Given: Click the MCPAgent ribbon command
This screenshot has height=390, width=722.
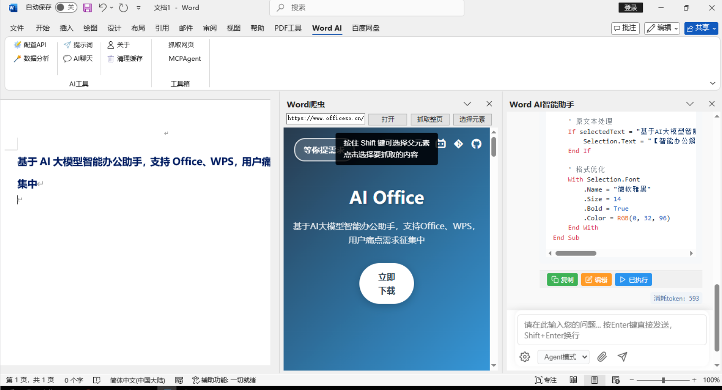Looking at the screenshot, I should click(185, 59).
